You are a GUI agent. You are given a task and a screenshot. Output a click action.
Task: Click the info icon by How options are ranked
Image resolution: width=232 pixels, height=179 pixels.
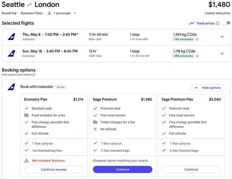pos(34,75)
